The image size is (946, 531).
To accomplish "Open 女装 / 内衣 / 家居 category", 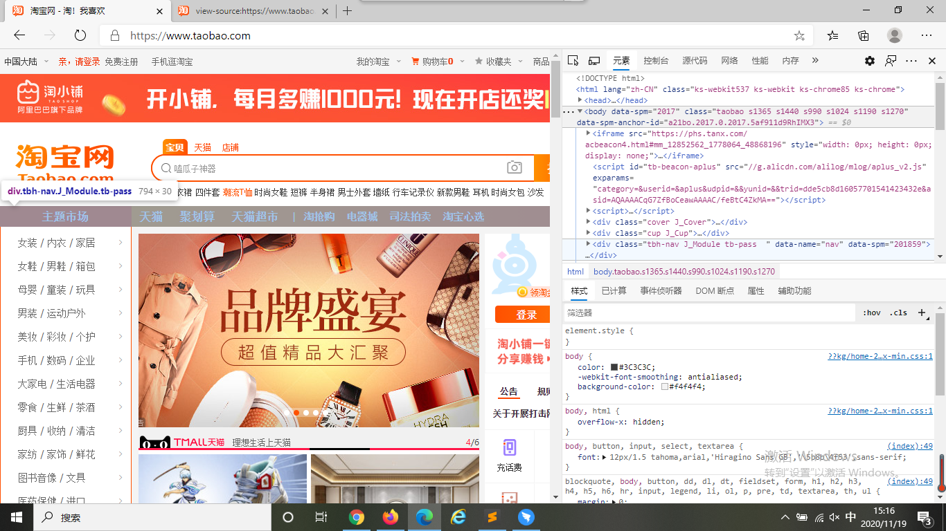I will click(57, 243).
